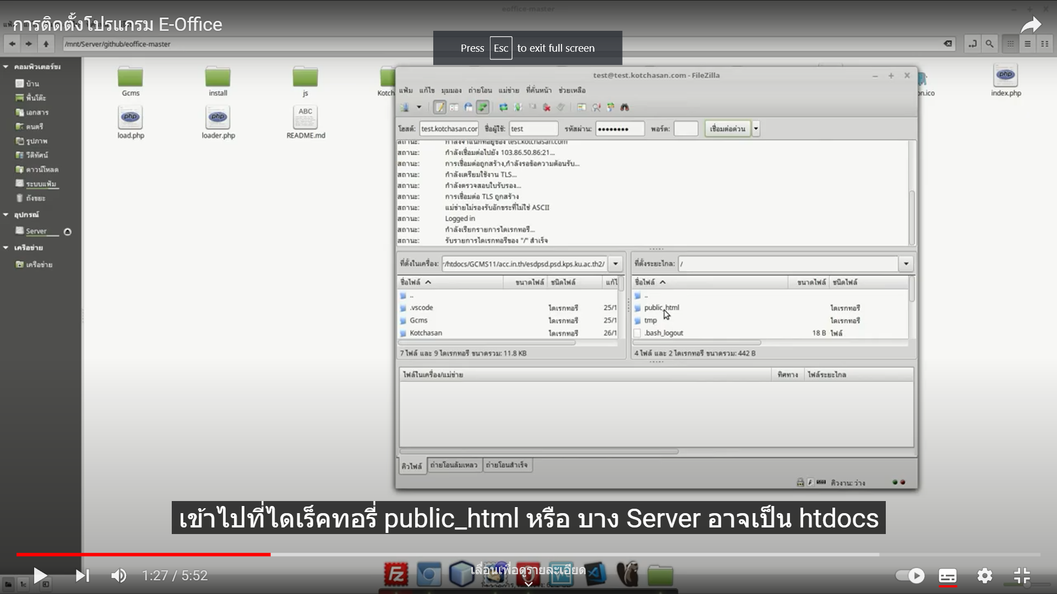Click the red video progress bar
This screenshot has width=1057, height=594.
click(143, 554)
